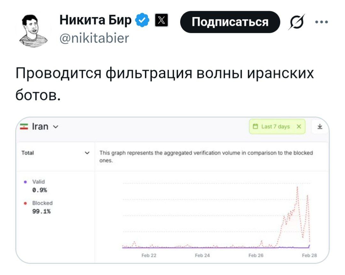This screenshot has height=275, width=345.
Task: Click the purple Valid legend dot
Action: click(x=25, y=182)
